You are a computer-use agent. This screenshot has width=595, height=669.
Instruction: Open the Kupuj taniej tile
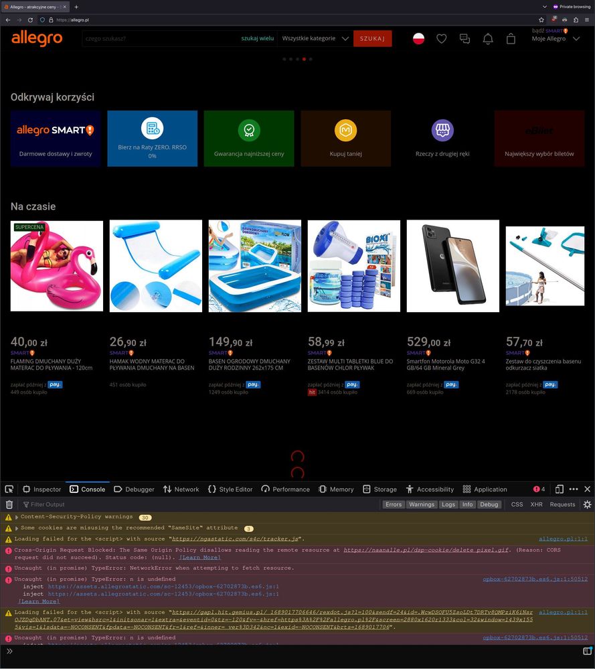pos(345,138)
